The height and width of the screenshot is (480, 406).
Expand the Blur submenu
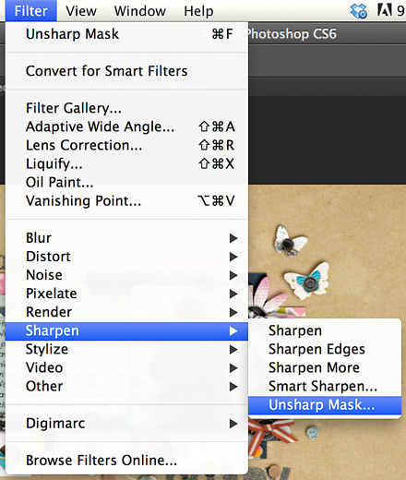tap(126, 238)
